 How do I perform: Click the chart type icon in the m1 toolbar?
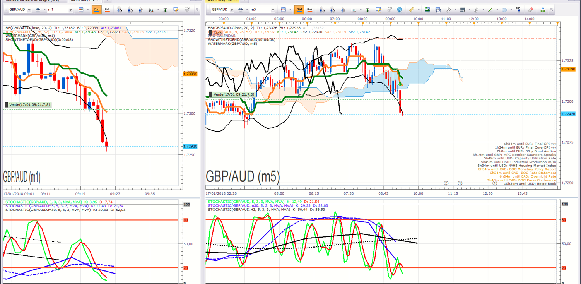[81, 10]
